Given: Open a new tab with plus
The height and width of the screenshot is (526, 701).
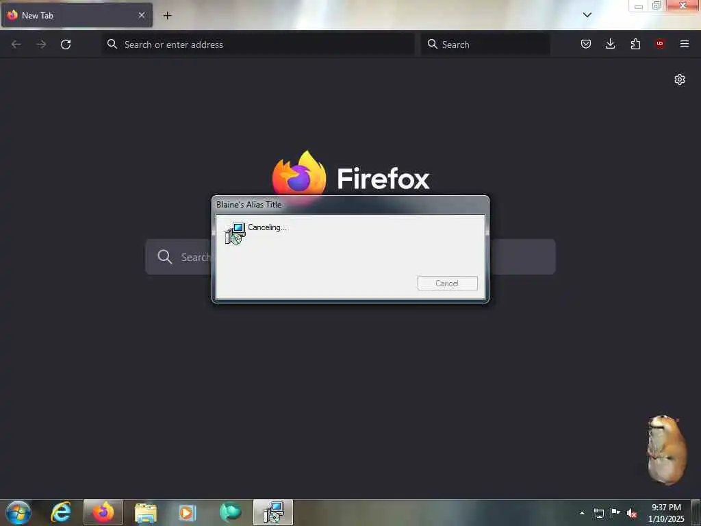Looking at the screenshot, I should tap(167, 15).
